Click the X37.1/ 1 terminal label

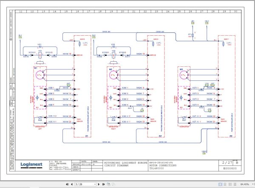coord(196,122)
